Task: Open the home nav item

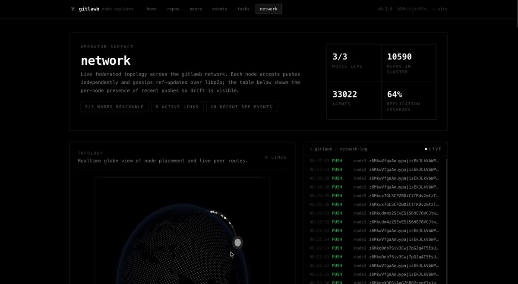Action: click(152, 9)
